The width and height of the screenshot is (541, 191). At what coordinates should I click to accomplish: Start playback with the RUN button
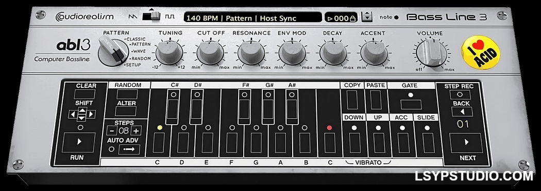pos(79,142)
